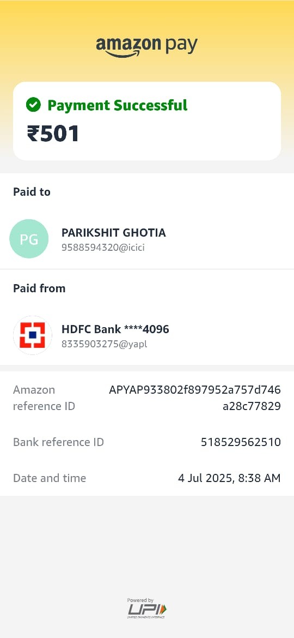The image size is (294, 638).
Task: Tap the 9588594320@icici UPI ID
Action: point(103,248)
